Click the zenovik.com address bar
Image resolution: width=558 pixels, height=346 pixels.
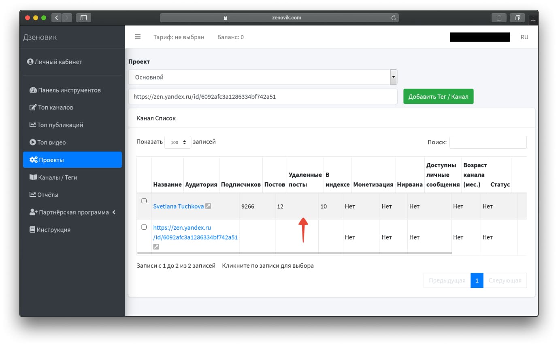tap(279, 18)
